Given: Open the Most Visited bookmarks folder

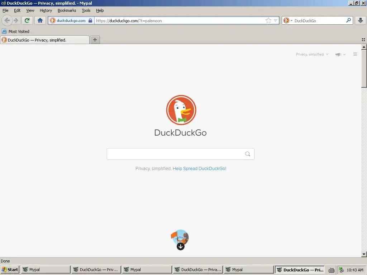Looking at the screenshot, I should [16, 32].
